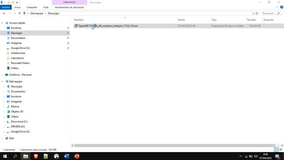Click the Buscar en search field
284x160 pixels.
[271, 13]
